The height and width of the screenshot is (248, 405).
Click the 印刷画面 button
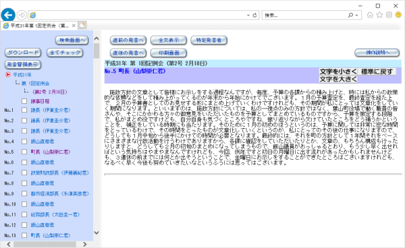point(168,53)
